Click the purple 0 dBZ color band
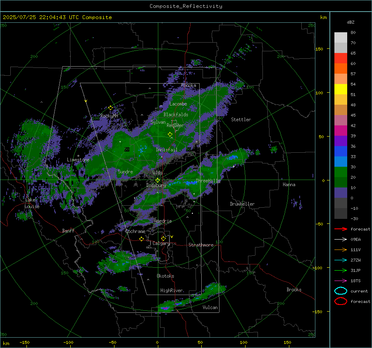Screen dimensions: 372x348 341,193
